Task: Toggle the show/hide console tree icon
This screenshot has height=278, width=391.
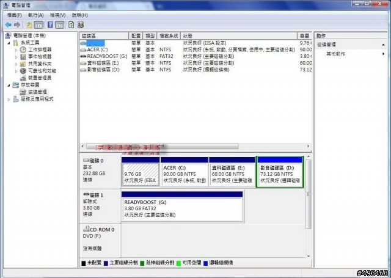Action: (38, 24)
